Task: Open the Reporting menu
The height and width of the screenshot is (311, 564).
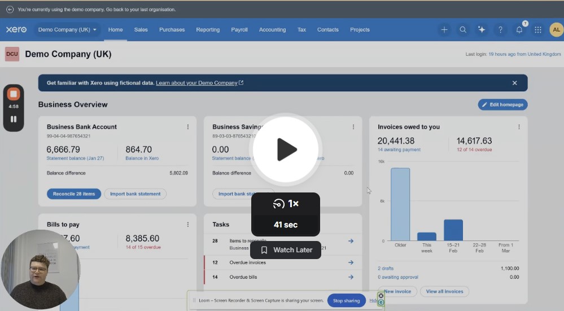Action: (x=208, y=30)
